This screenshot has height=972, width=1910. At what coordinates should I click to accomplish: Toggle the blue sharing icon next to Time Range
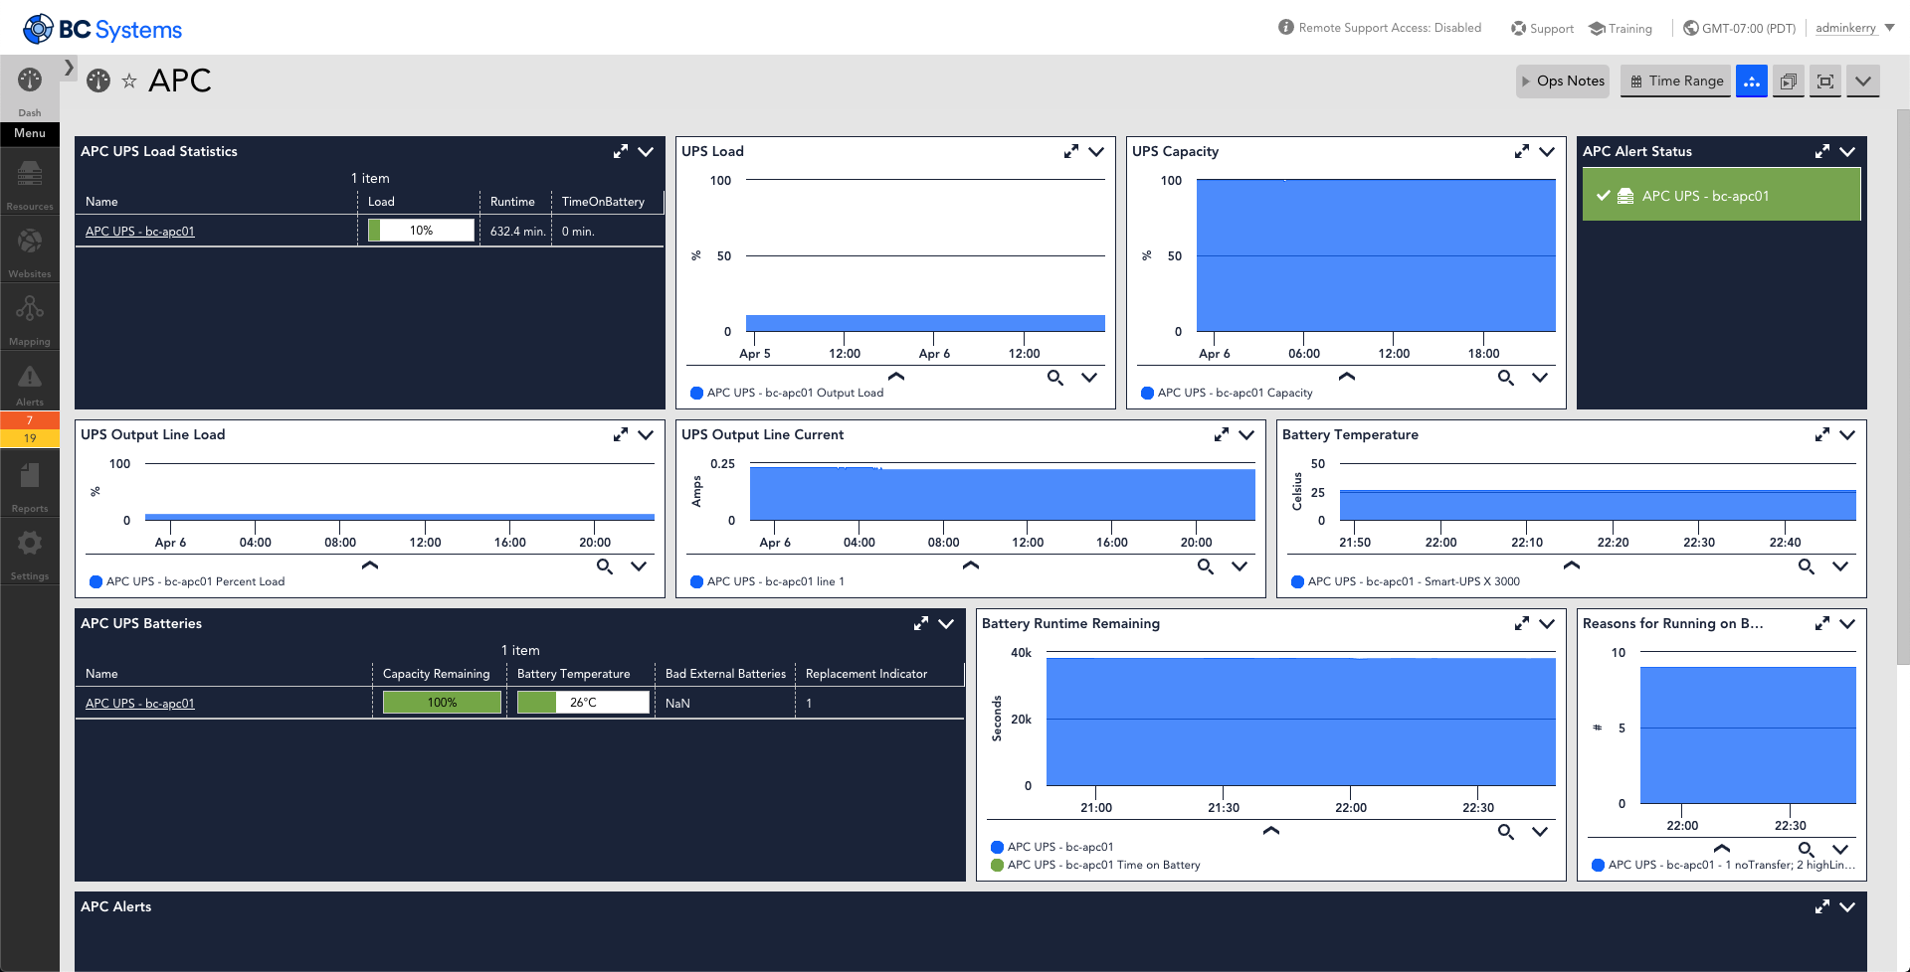click(x=1751, y=81)
